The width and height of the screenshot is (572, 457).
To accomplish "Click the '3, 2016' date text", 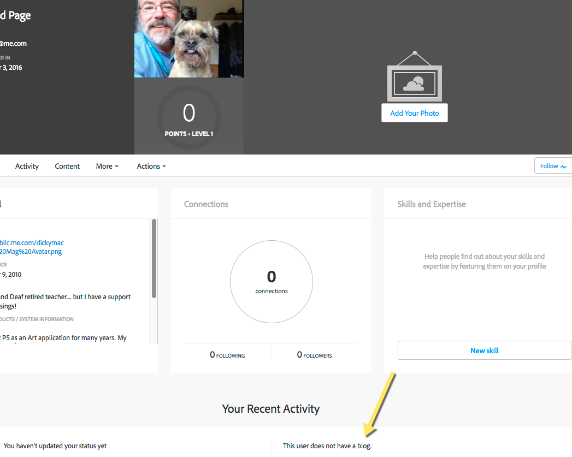I will click(11, 68).
